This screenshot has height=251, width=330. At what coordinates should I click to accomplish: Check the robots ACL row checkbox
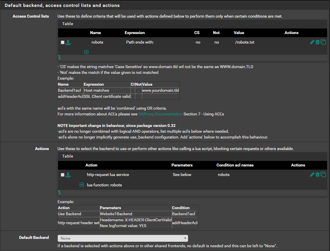point(63,42)
